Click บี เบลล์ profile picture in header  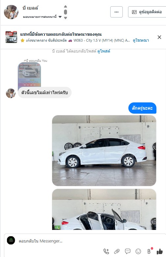[11, 12]
